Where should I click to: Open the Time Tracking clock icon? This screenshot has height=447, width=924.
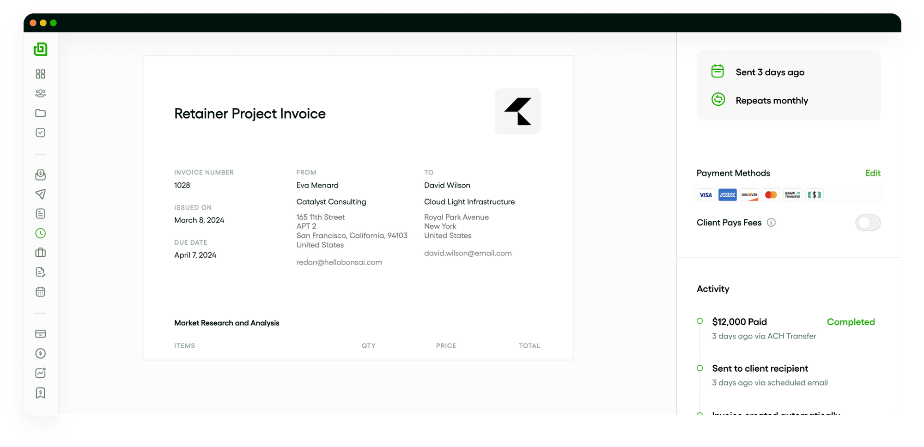click(x=41, y=233)
